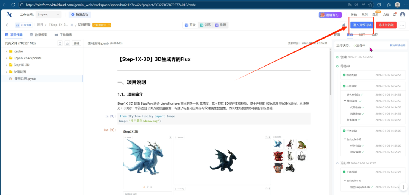Open the 队列 menu item
409x195 pixels.
(x=364, y=15)
